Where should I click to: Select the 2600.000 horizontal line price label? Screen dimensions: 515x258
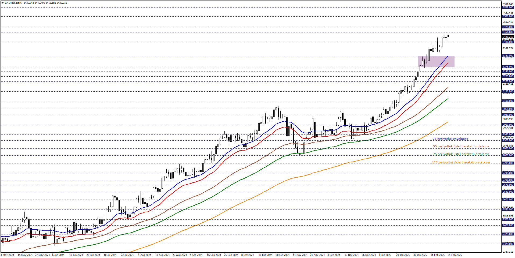[x=508, y=200]
